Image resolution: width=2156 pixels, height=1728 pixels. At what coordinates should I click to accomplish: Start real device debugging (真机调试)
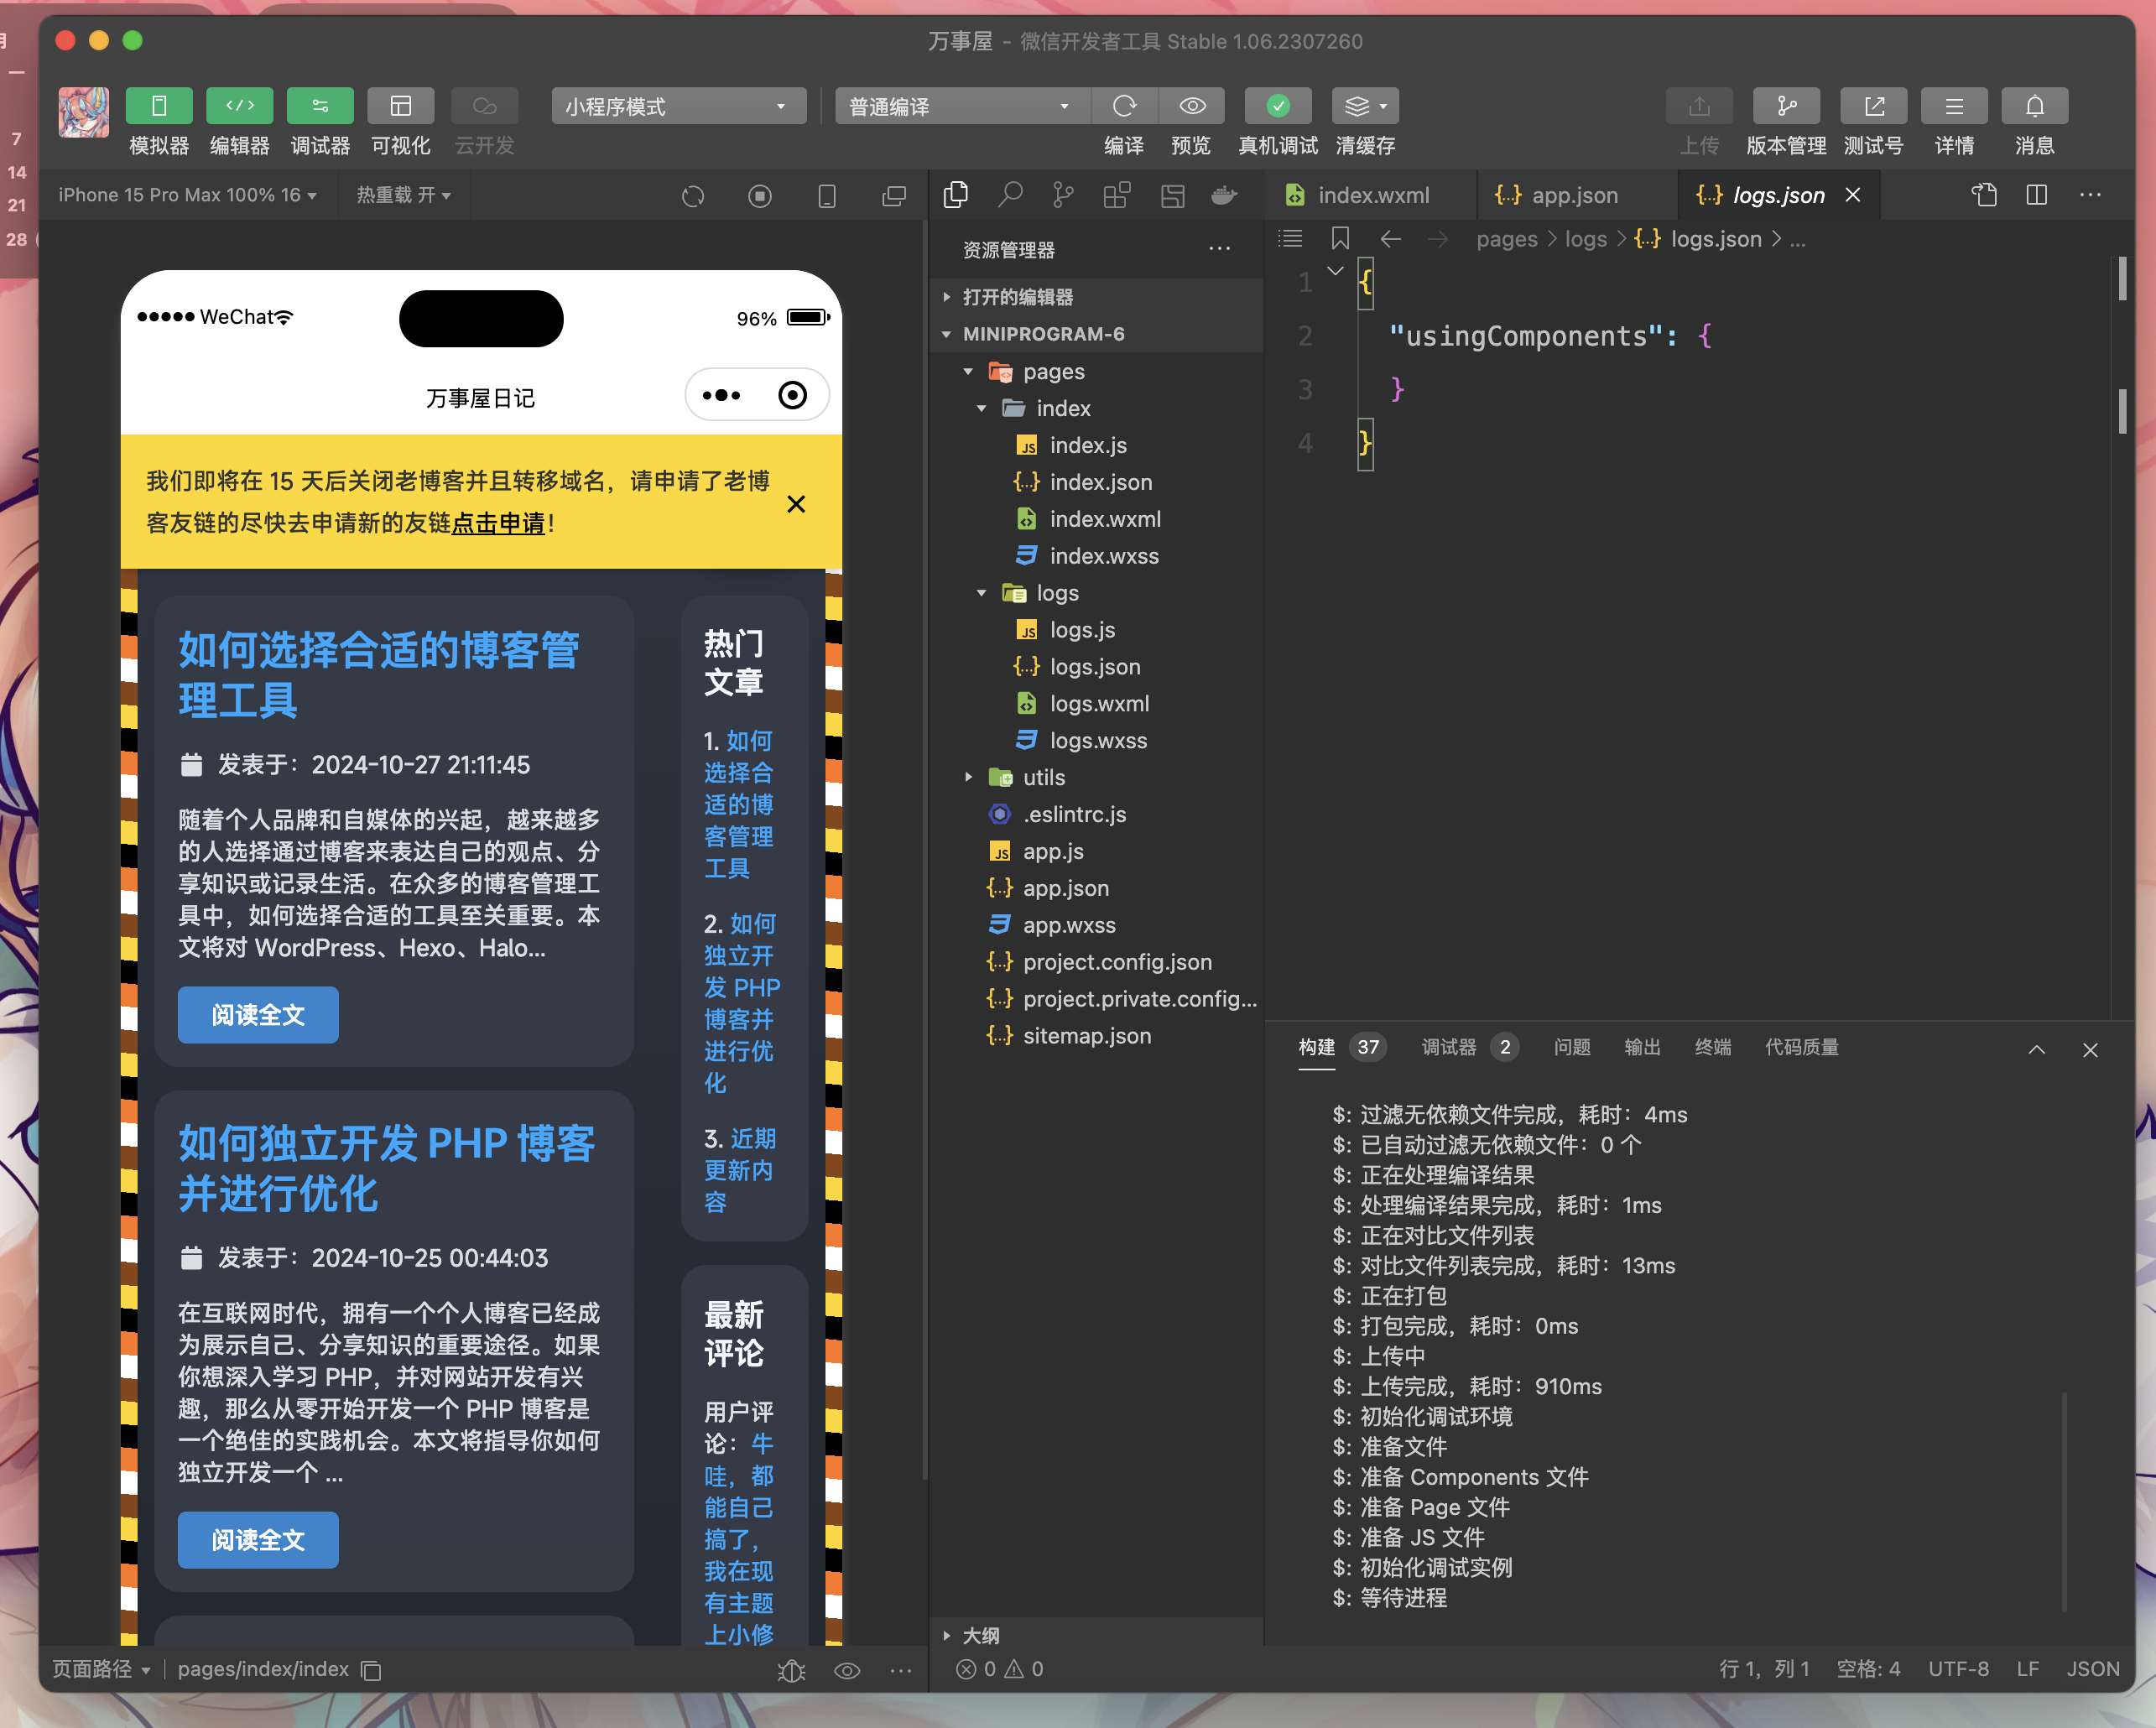point(1278,106)
